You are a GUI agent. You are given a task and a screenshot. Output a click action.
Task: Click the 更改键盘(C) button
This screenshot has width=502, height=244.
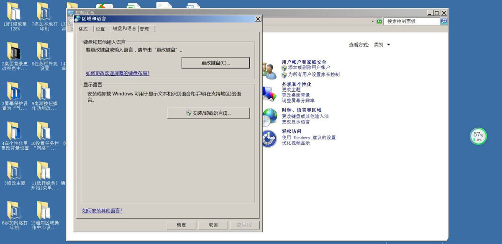[x=215, y=62]
